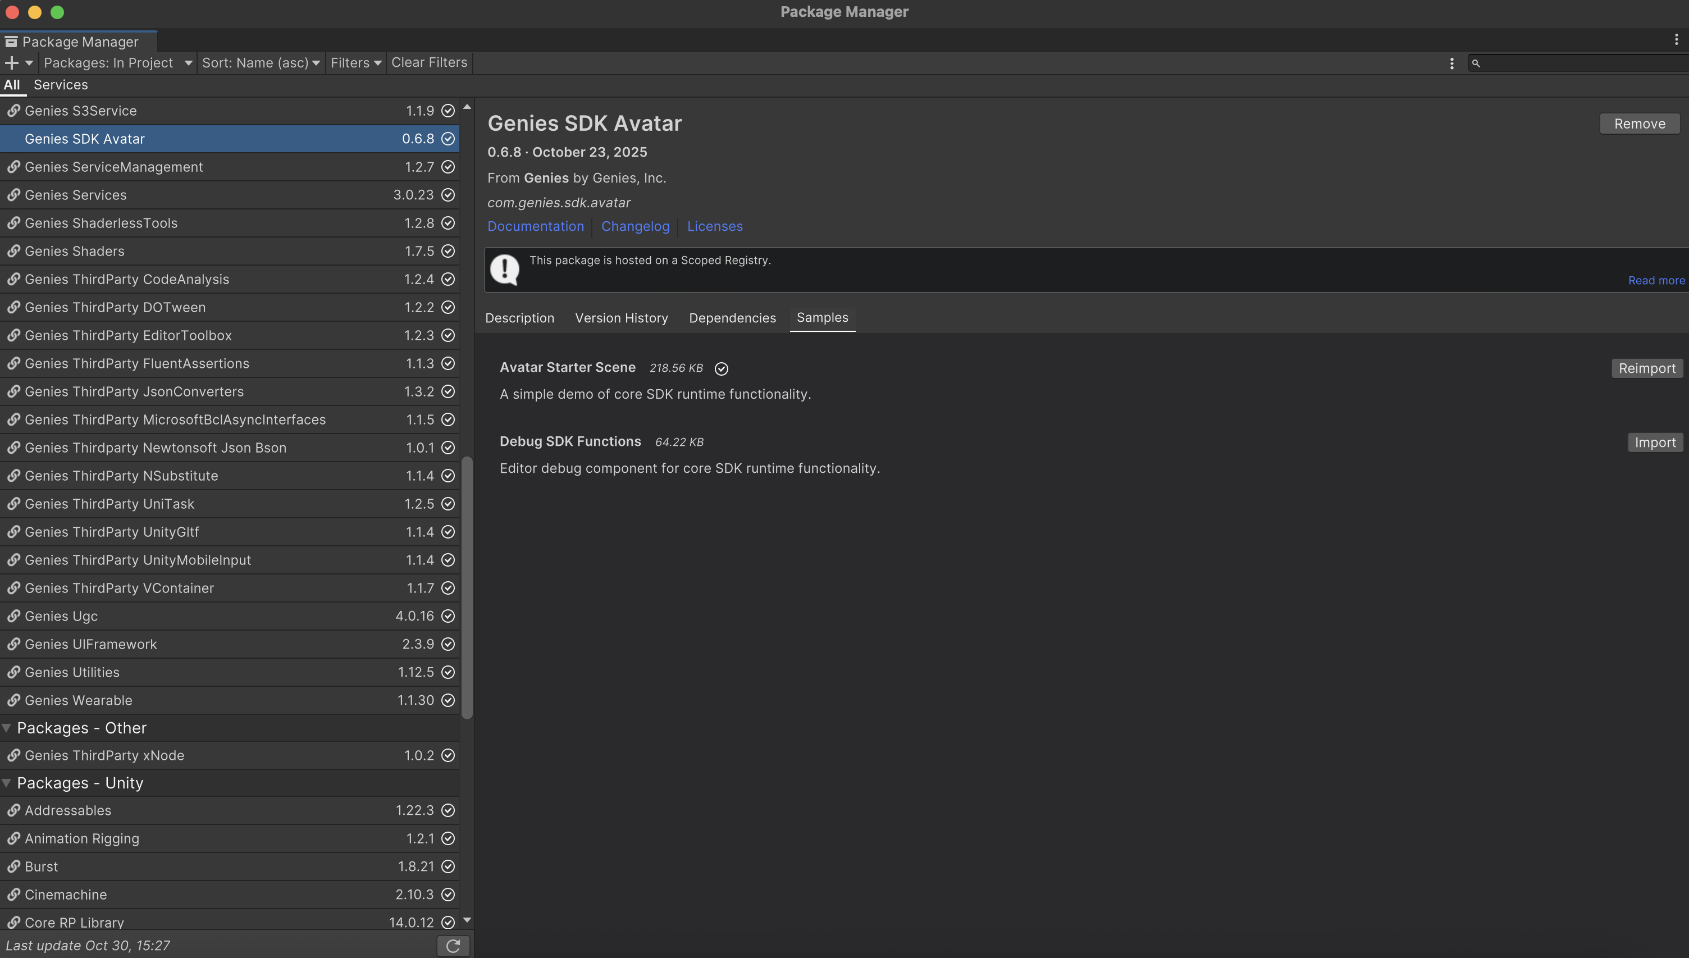Screen dimensions: 1689x958
Task: Expand the Filters dropdown menu
Action: pos(355,62)
